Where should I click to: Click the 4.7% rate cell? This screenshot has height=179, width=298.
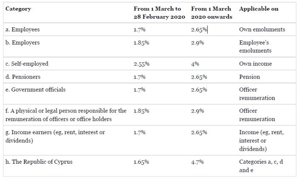click(198, 162)
